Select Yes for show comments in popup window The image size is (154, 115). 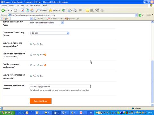pyautogui.click(x=31, y=44)
